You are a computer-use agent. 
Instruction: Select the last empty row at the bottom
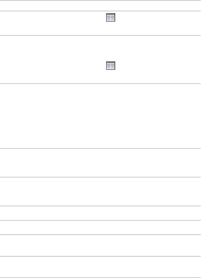100,267
